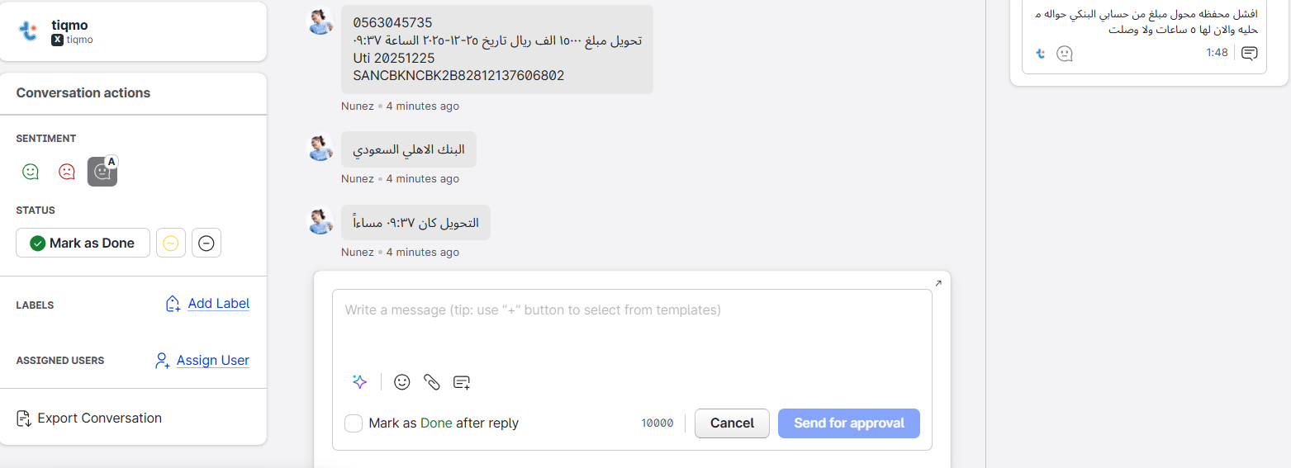Select the neutral auto sentiment icon
Screen dimensions: 1291x468
pyautogui.click(x=102, y=172)
